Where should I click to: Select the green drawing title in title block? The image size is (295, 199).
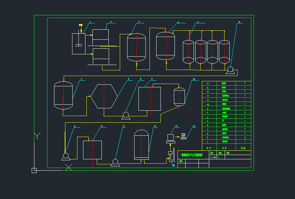click(192, 155)
